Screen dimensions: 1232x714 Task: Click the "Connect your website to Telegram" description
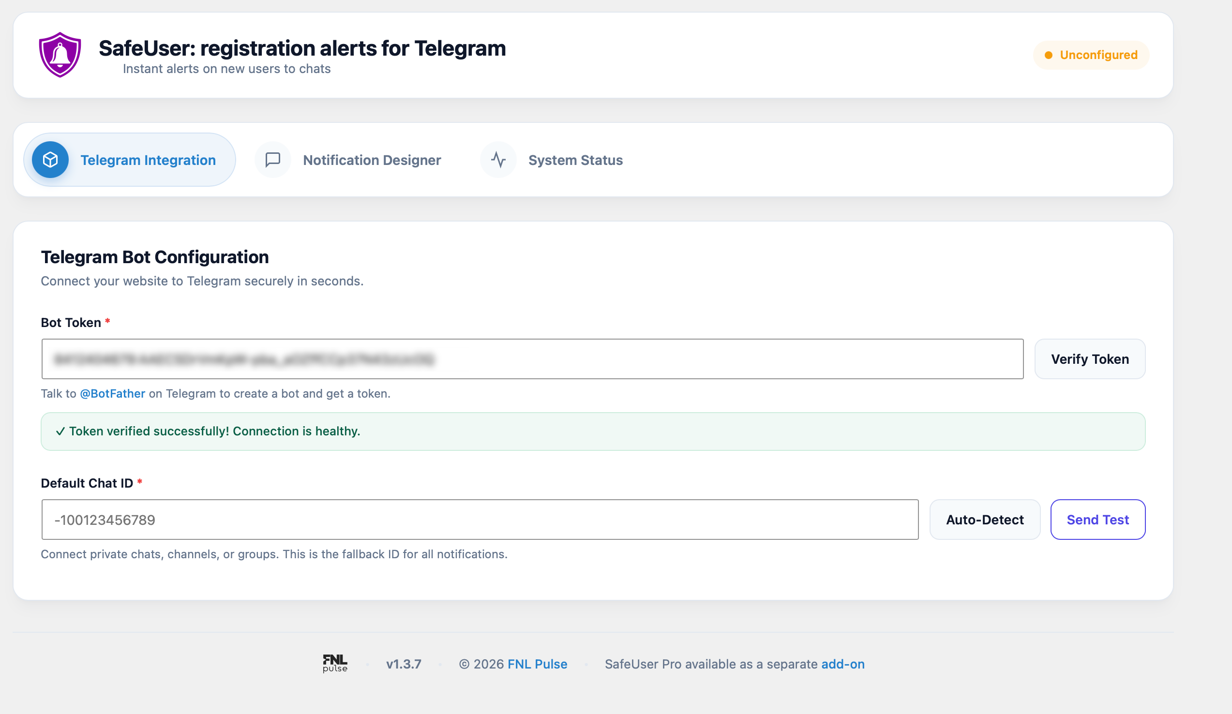pos(202,281)
